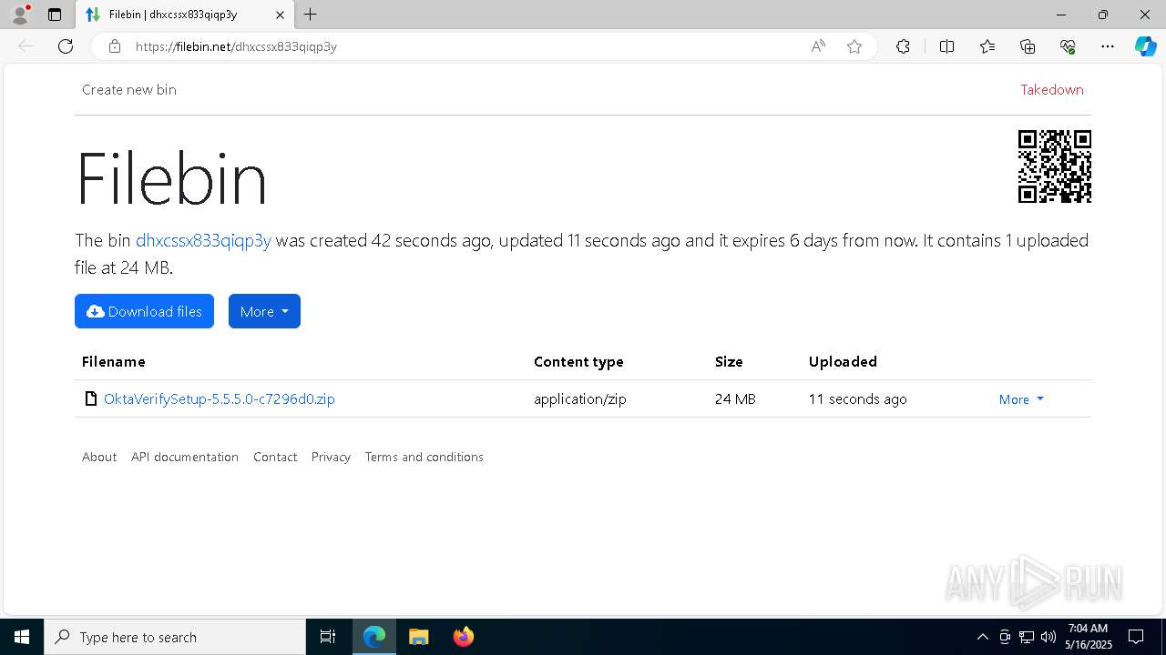Open the clock showing 7:04 AM
Screen dimensions: 1166x655
[1089, 637]
